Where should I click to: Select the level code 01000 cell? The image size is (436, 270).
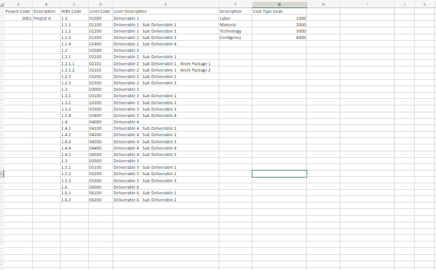pyautogui.click(x=100, y=18)
